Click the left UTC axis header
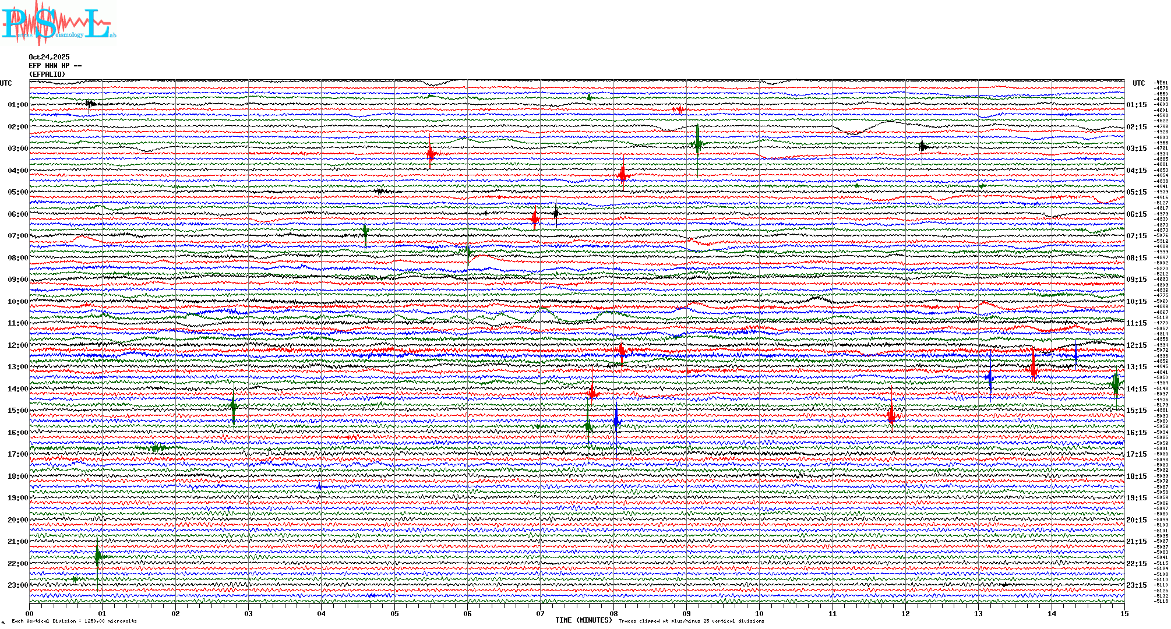Image resolution: width=1171 pixels, height=629 pixels. (x=6, y=83)
